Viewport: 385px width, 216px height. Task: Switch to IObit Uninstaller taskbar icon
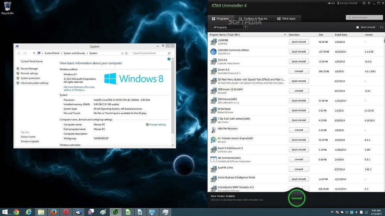pyautogui.click(x=115, y=212)
